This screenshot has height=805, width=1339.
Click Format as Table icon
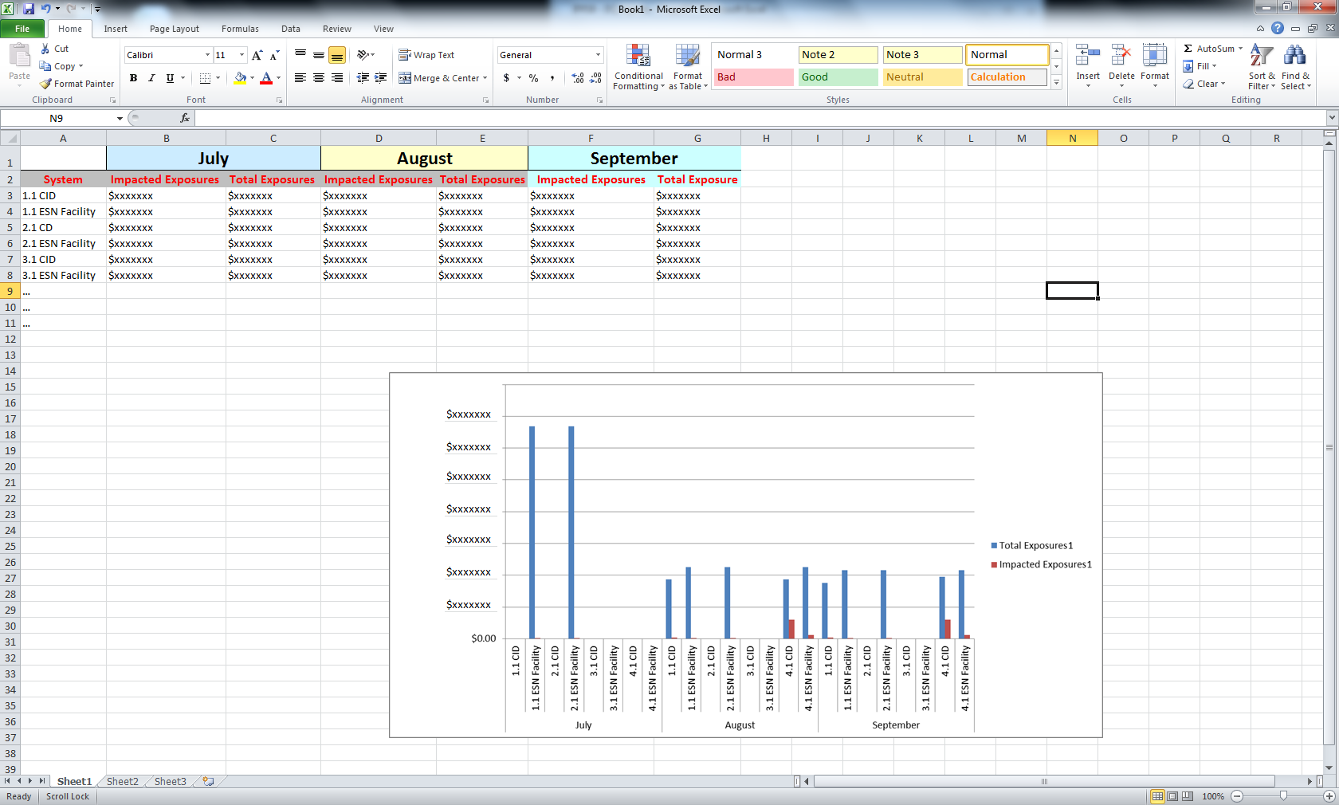(688, 68)
